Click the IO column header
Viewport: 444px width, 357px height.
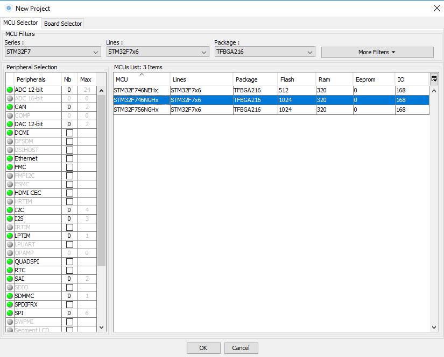coord(412,79)
